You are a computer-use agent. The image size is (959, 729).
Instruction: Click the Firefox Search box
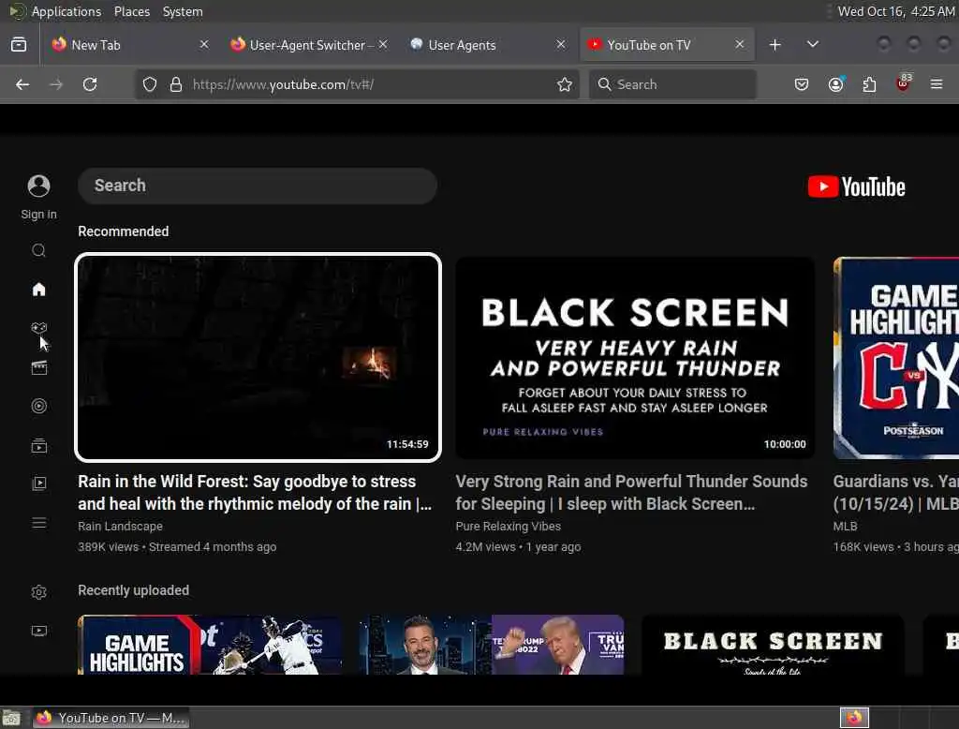pyautogui.click(x=672, y=84)
